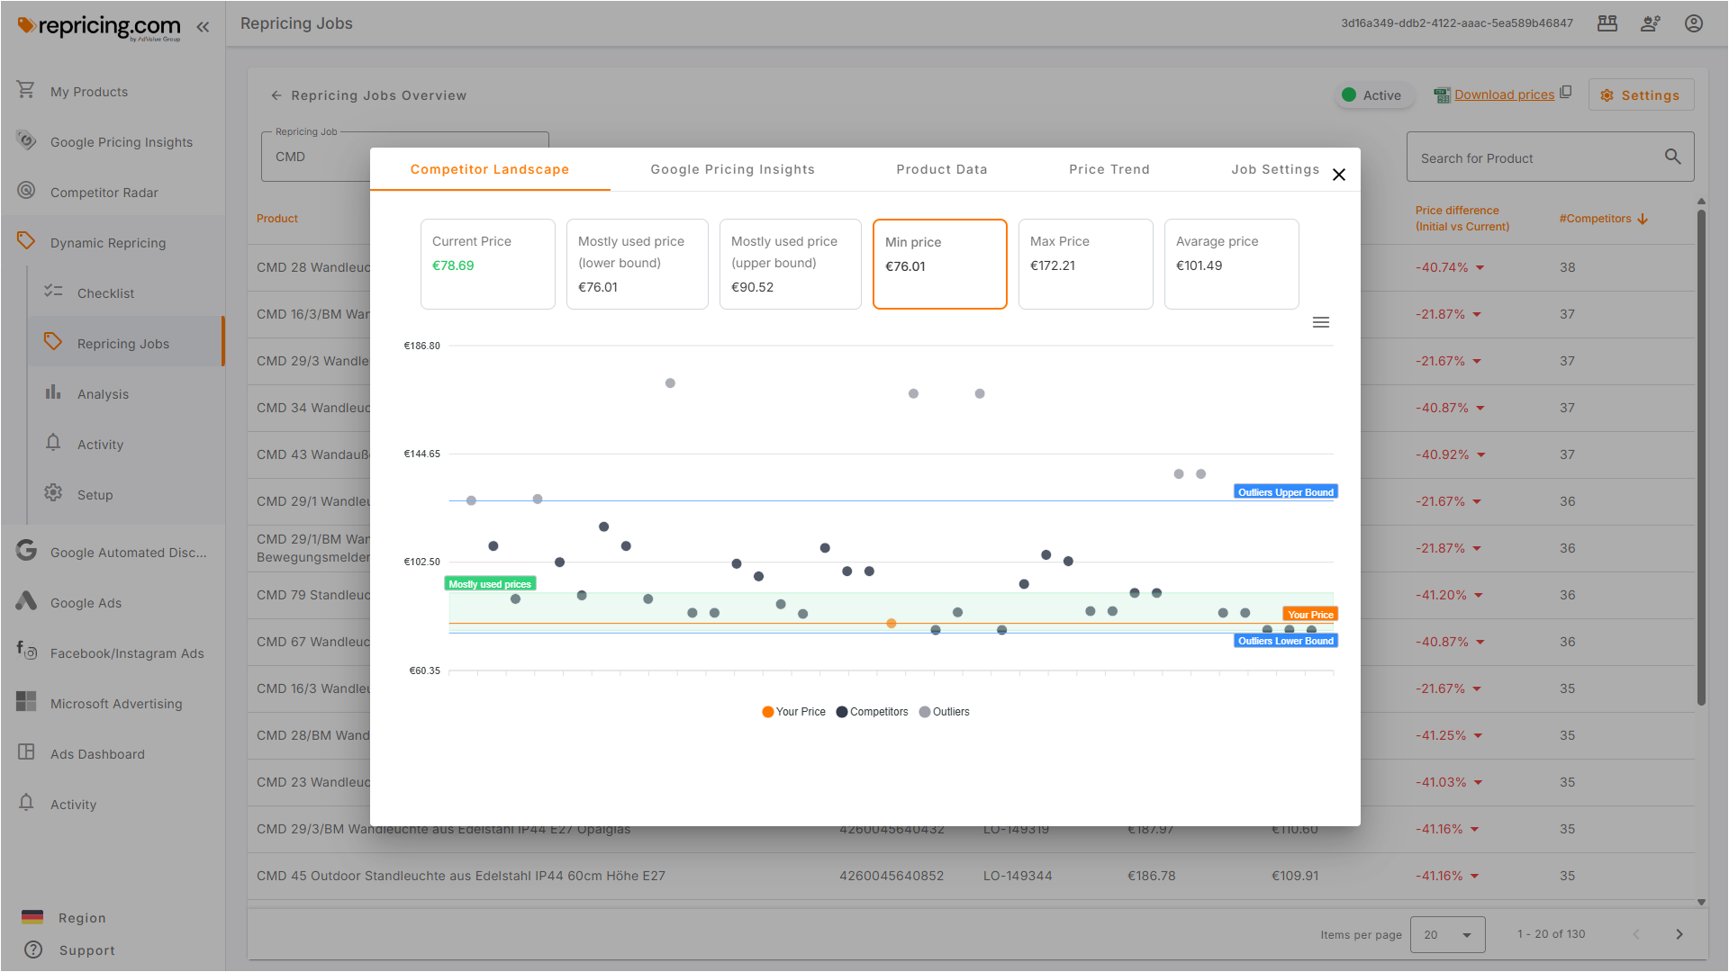Go to next page of results
Image resolution: width=1729 pixels, height=972 pixels.
(x=1679, y=934)
